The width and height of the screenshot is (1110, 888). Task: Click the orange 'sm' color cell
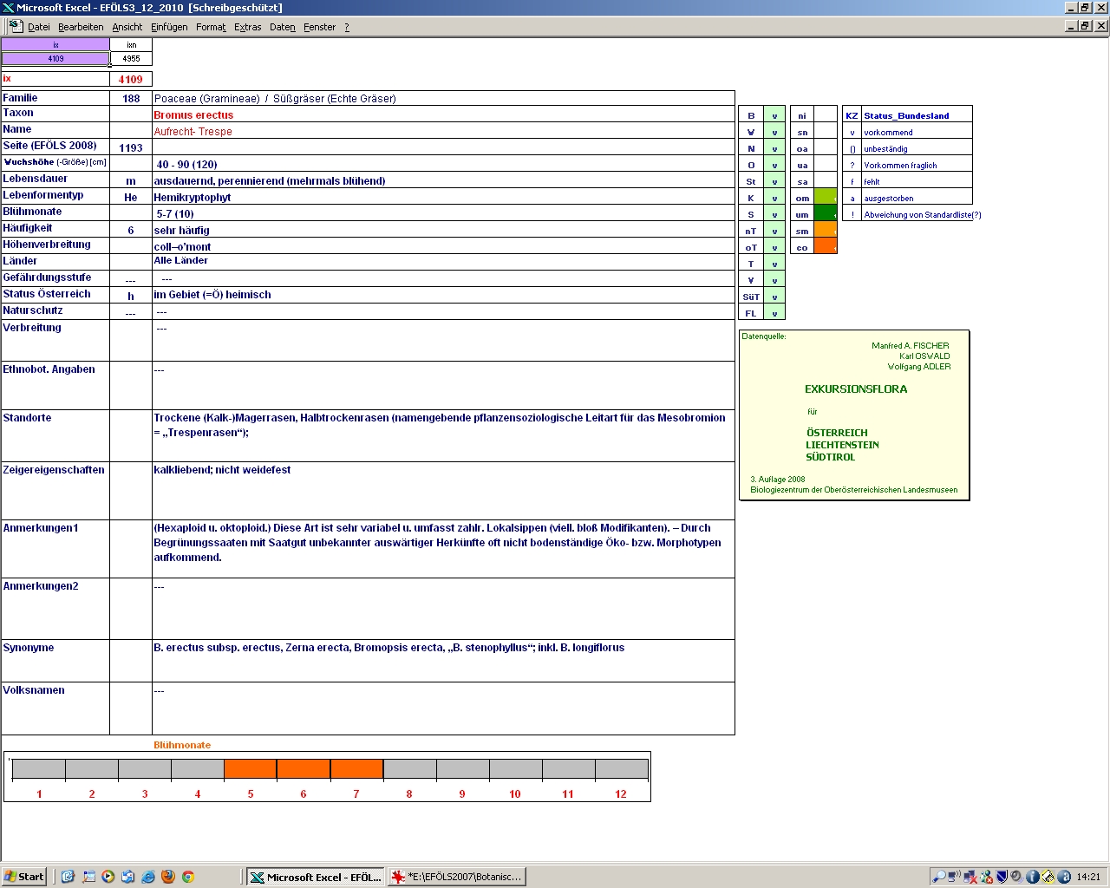(x=826, y=231)
